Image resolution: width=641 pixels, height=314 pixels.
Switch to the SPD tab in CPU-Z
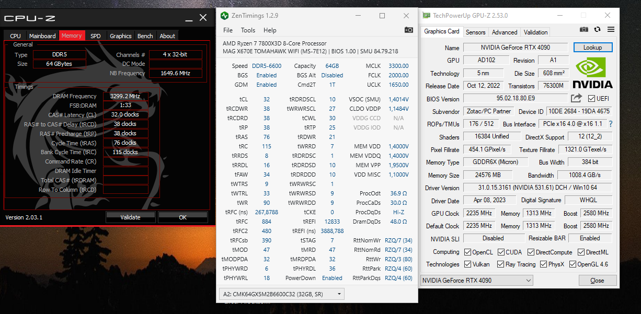click(x=95, y=36)
